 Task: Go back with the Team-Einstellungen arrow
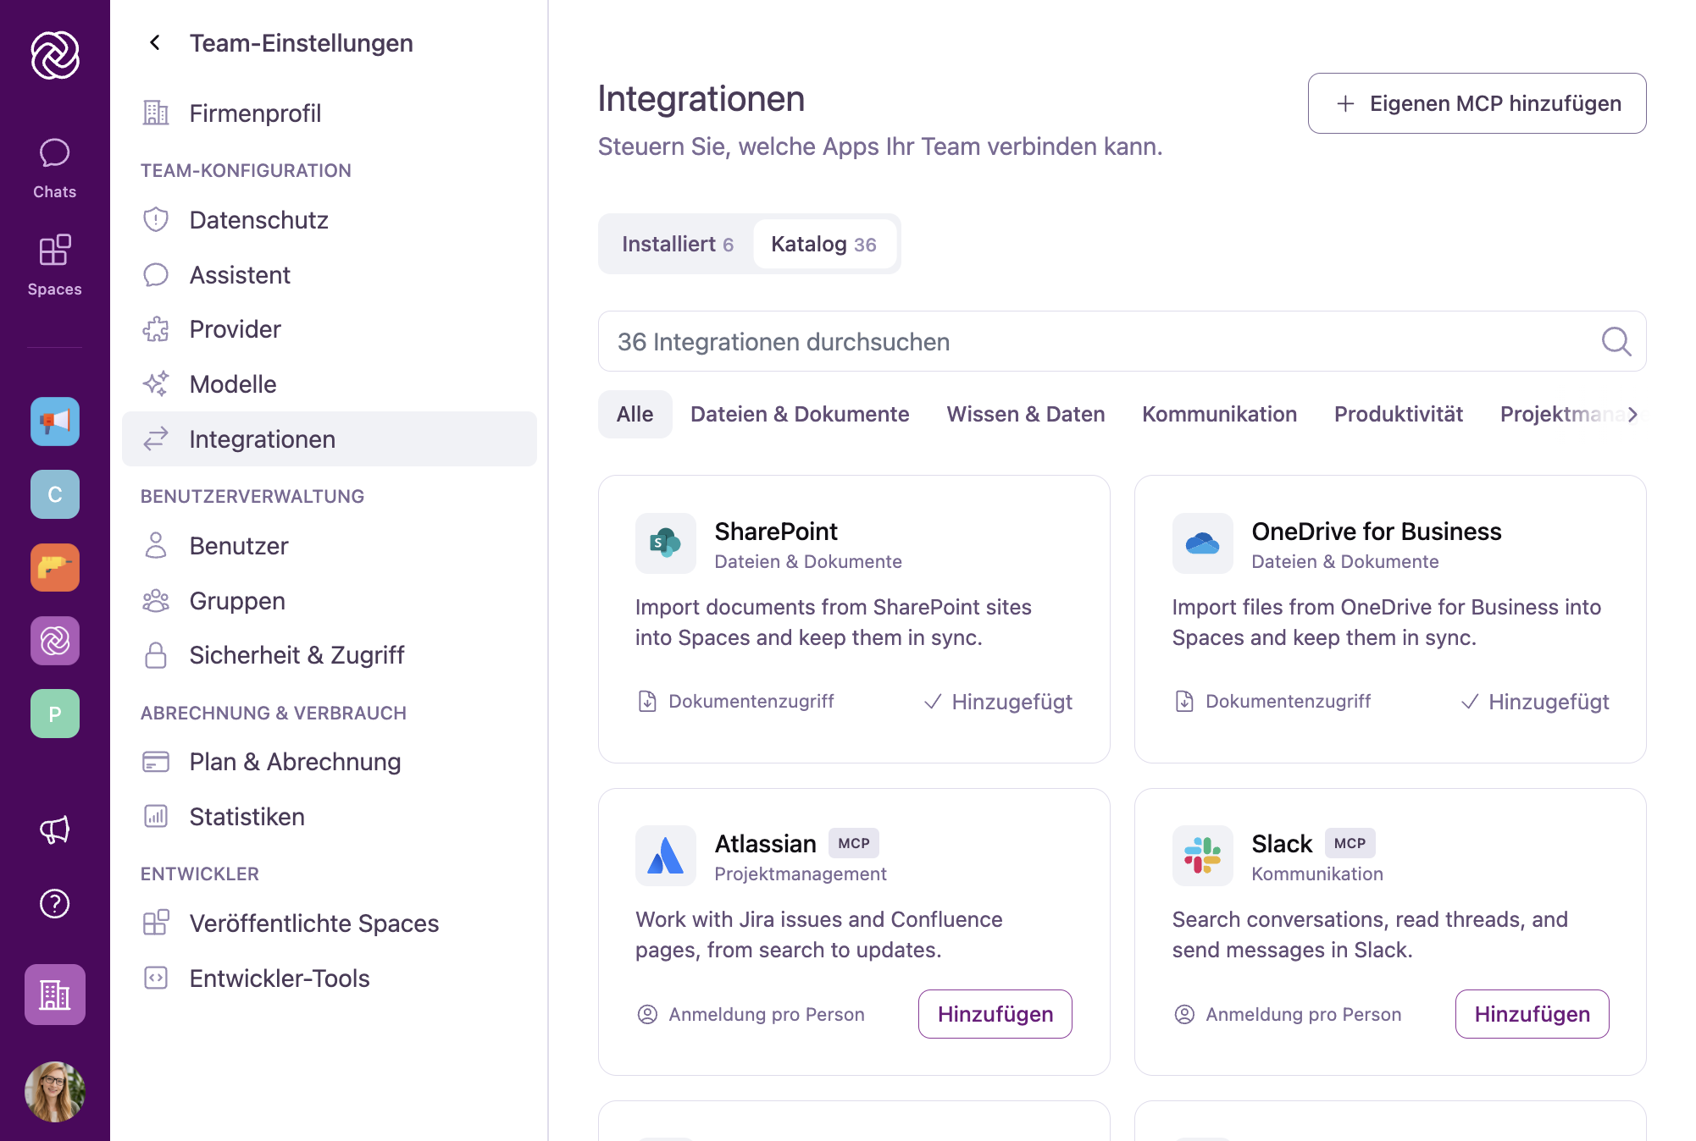click(155, 42)
